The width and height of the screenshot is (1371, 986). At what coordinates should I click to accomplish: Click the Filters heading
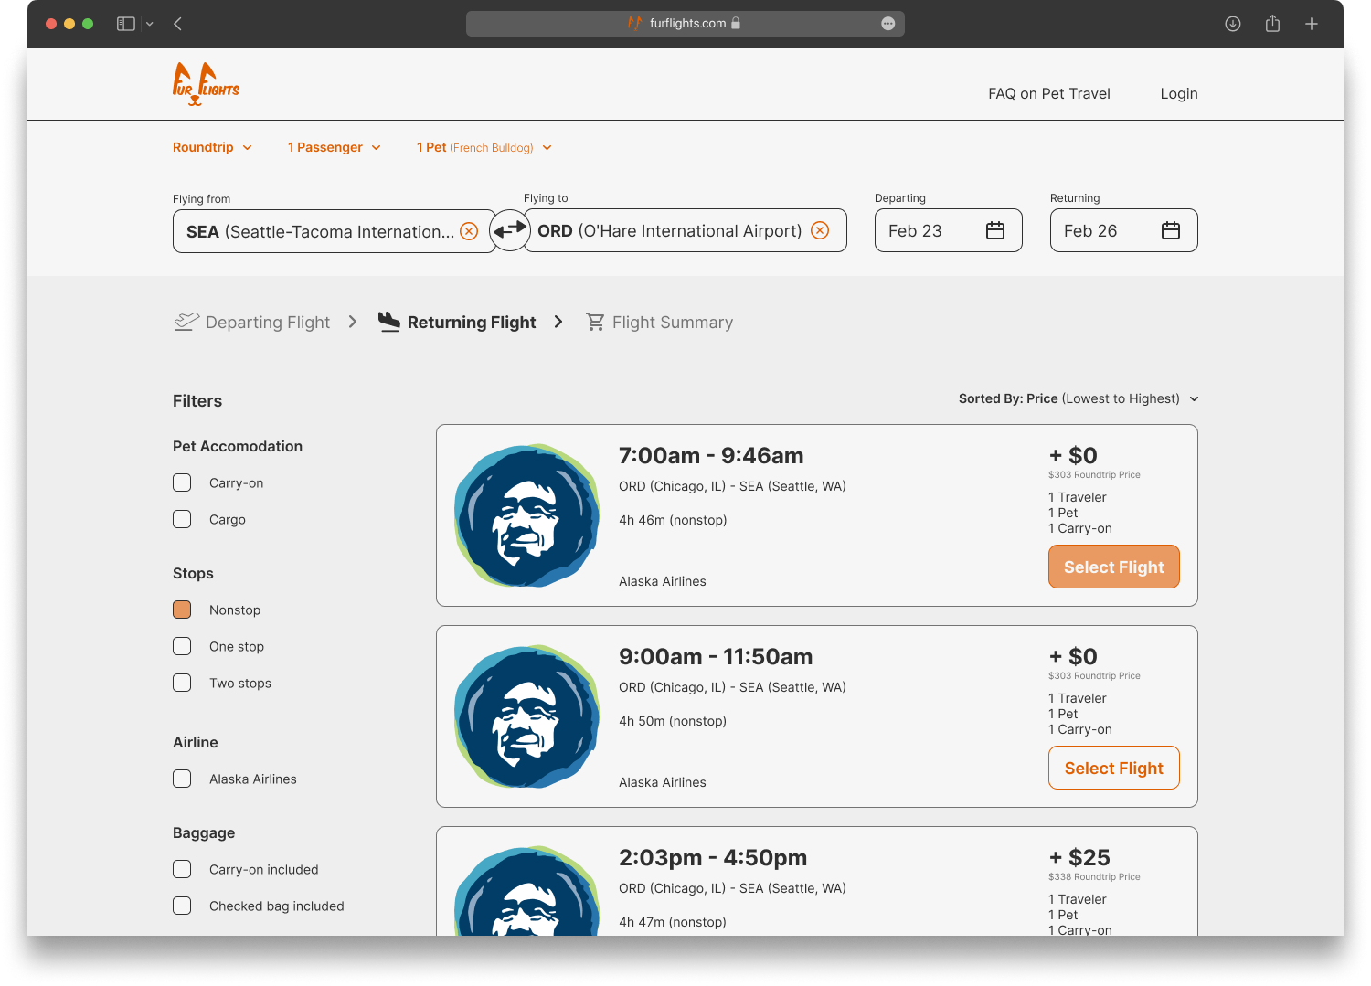197,400
